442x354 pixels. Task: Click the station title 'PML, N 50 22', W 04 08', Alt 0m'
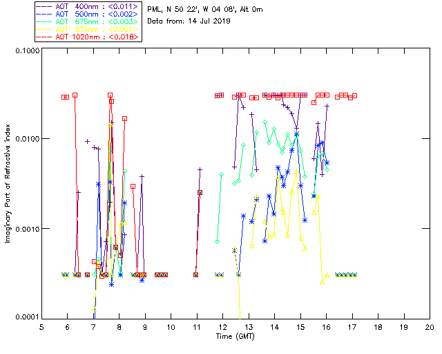coord(205,9)
